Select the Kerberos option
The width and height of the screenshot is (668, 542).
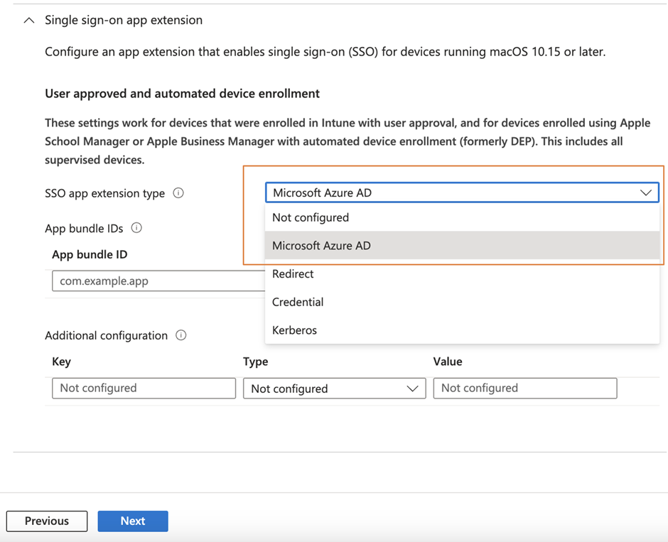click(462, 330)
